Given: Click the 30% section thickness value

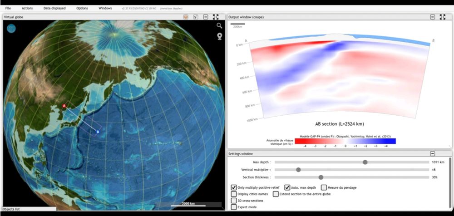Looking at the screenshot, I should [x=434, y=177].
